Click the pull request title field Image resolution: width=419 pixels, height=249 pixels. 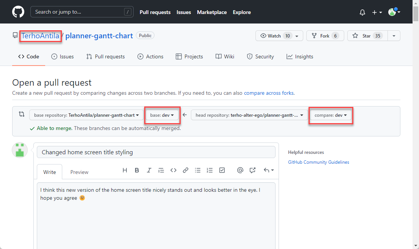(156, 152)
